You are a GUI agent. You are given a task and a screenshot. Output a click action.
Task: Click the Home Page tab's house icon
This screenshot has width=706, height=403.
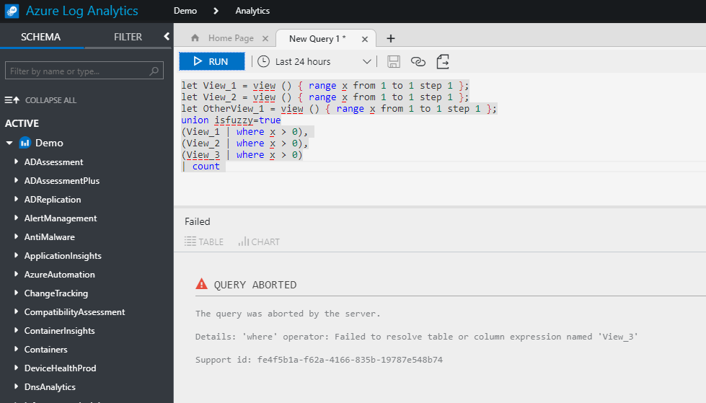coord(195,37)
